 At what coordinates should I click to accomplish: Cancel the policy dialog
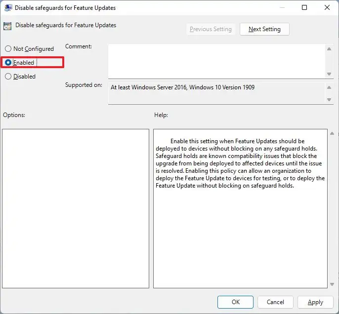point(275,302)
